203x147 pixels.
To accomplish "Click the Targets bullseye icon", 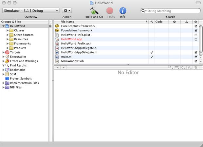I will point(7,52).
